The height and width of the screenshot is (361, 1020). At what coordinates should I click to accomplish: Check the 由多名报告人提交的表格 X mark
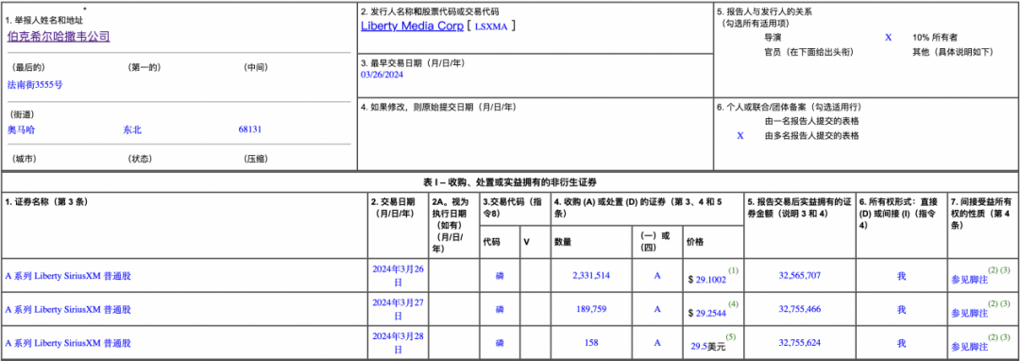pos(739,135)
